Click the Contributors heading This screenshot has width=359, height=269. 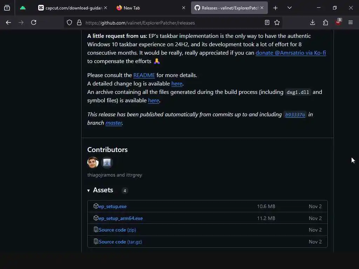pos(107,150)
